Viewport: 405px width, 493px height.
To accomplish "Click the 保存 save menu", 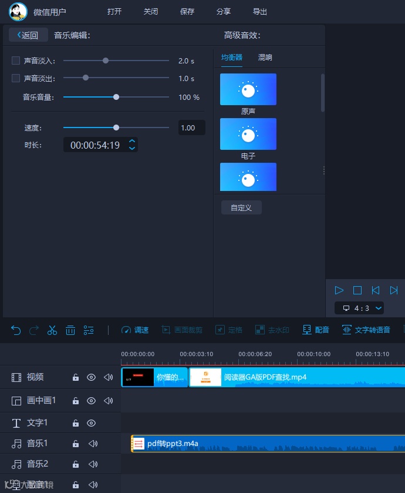I will (187, 12).
